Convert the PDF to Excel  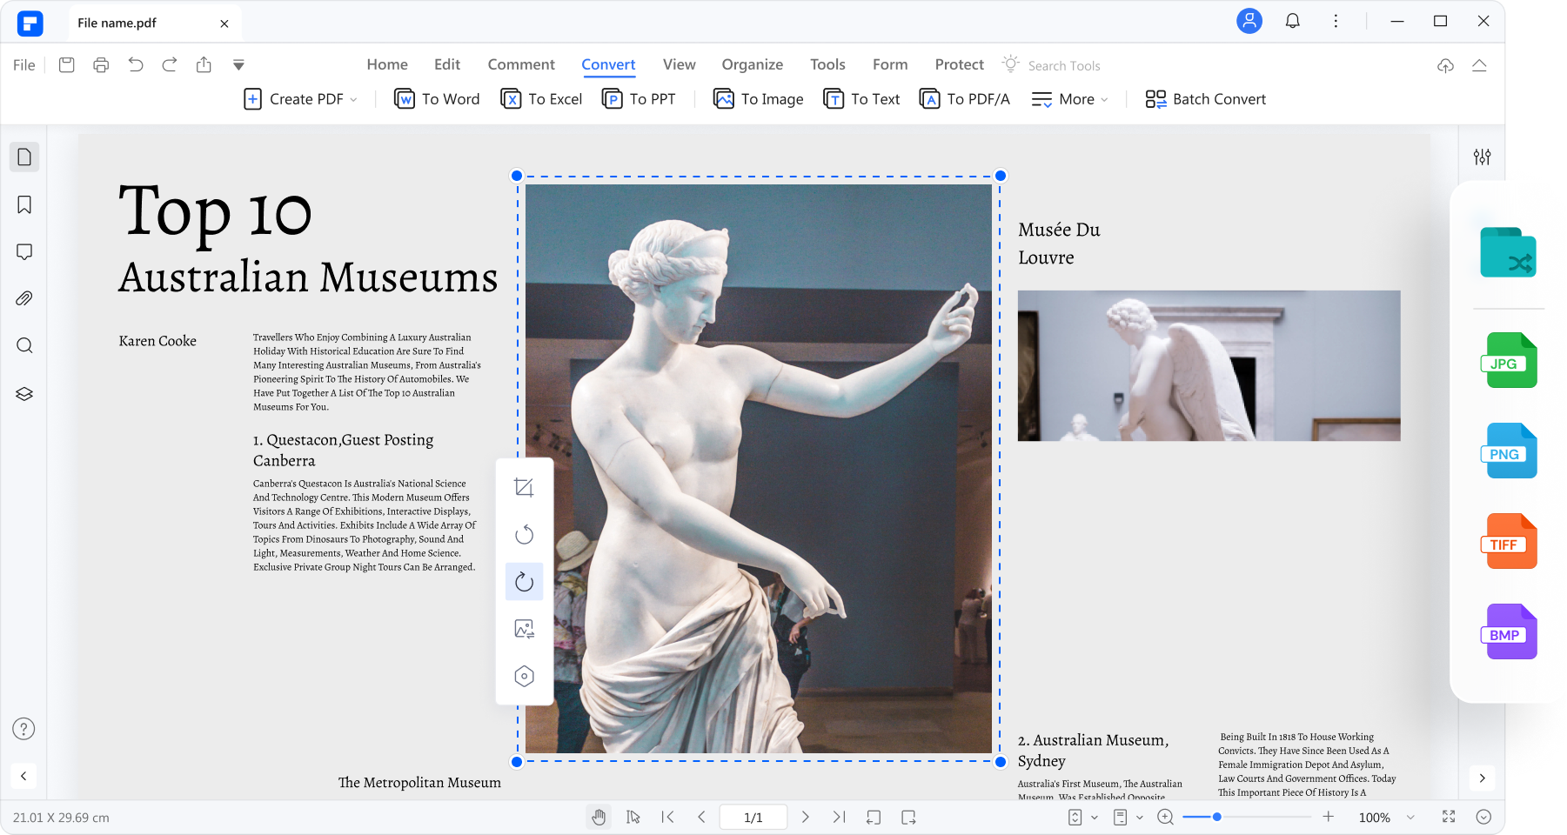pos(541,99)
